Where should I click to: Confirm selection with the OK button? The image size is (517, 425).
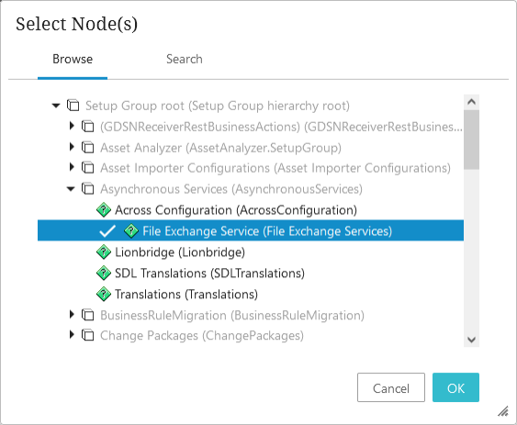pos(455,387)
